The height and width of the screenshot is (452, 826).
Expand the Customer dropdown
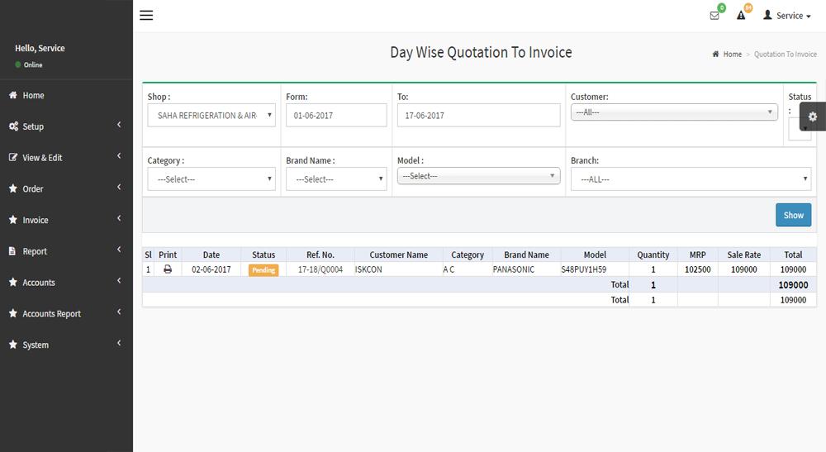pos(674,112)
